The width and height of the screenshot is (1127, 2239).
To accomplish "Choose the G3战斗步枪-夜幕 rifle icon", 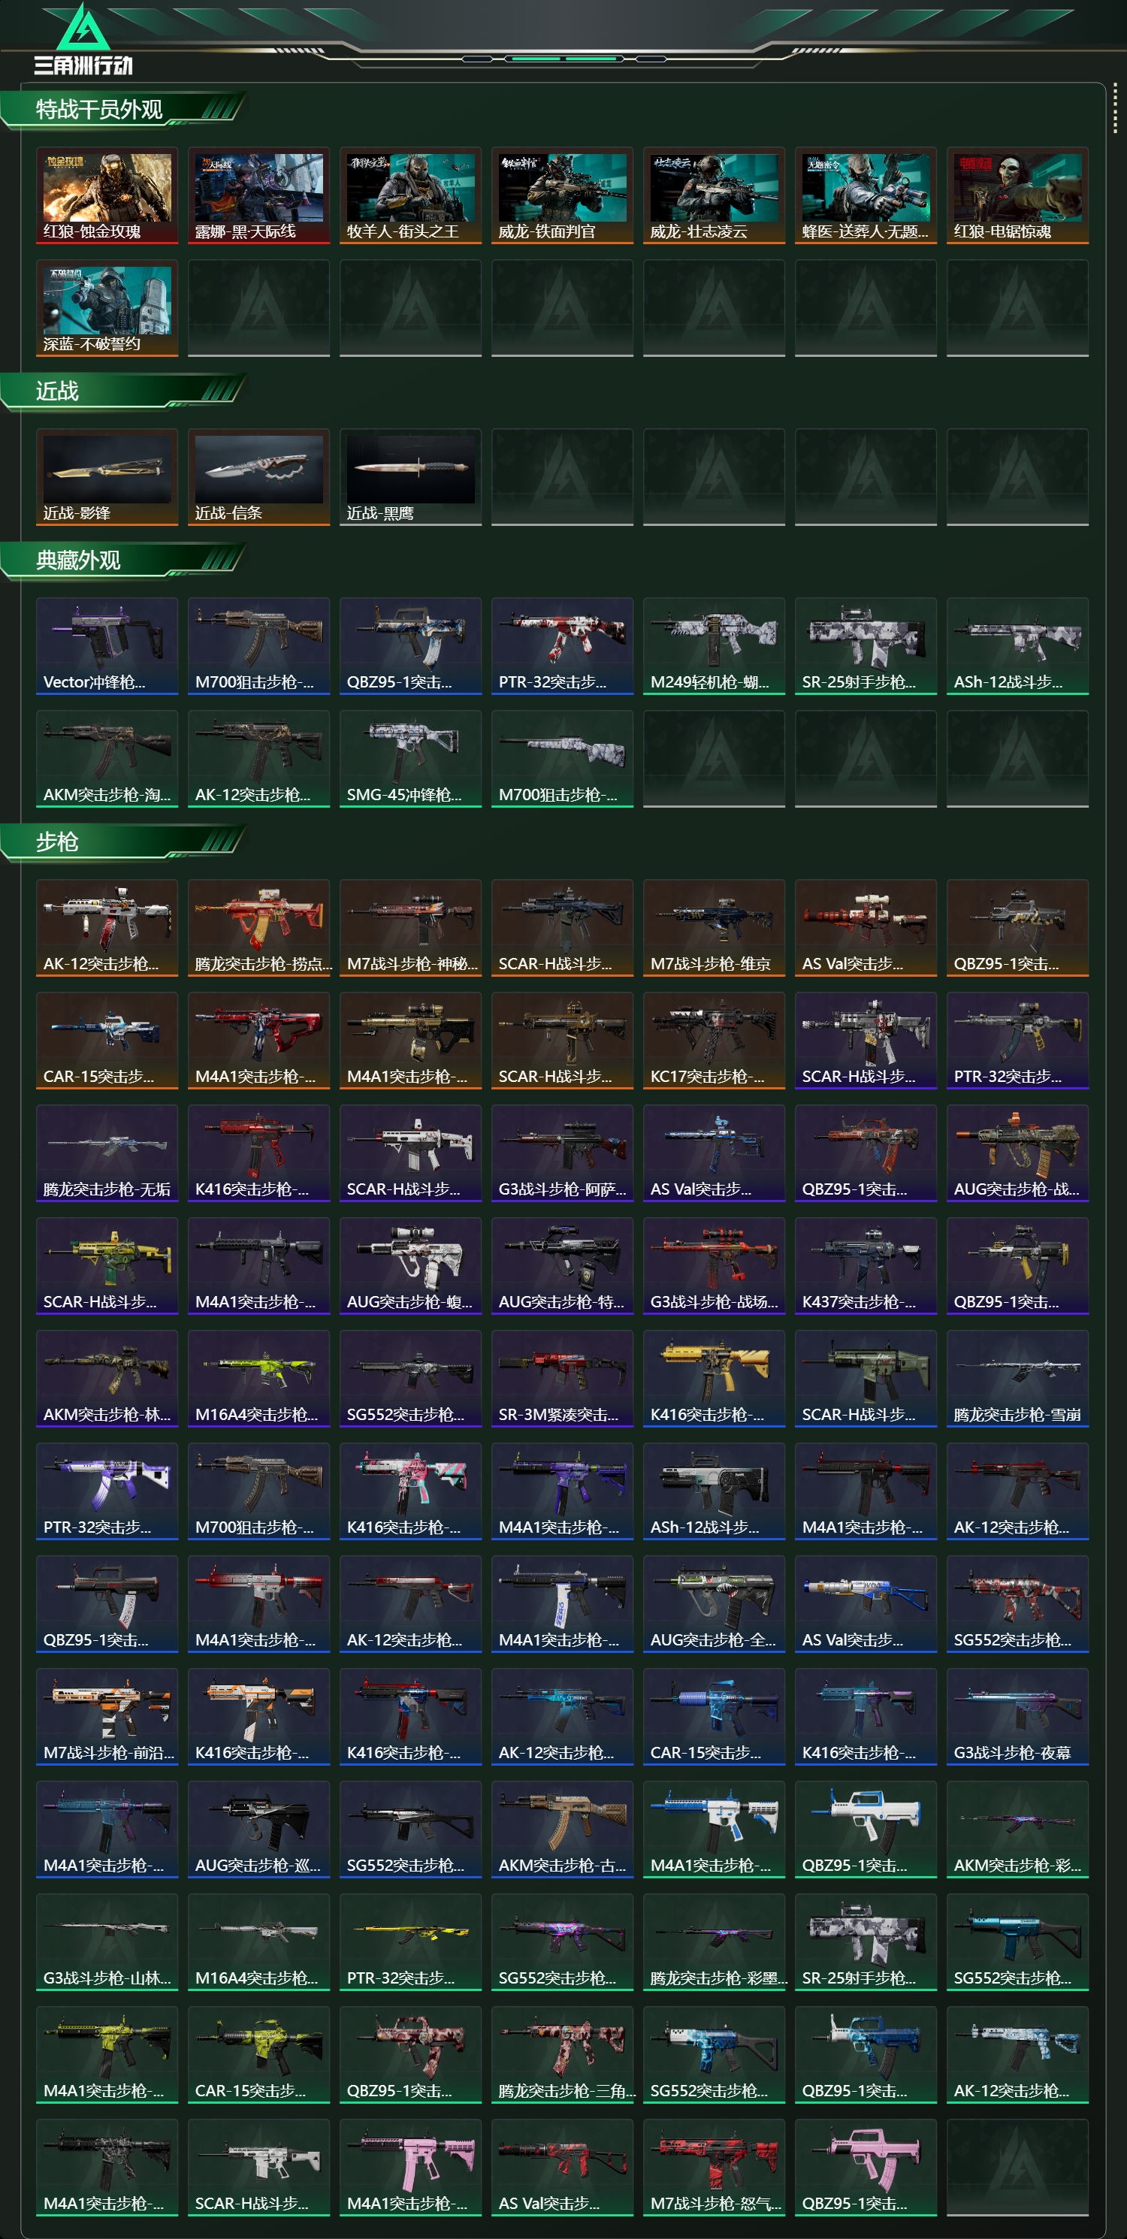I will click(x=1017, y=1717).
